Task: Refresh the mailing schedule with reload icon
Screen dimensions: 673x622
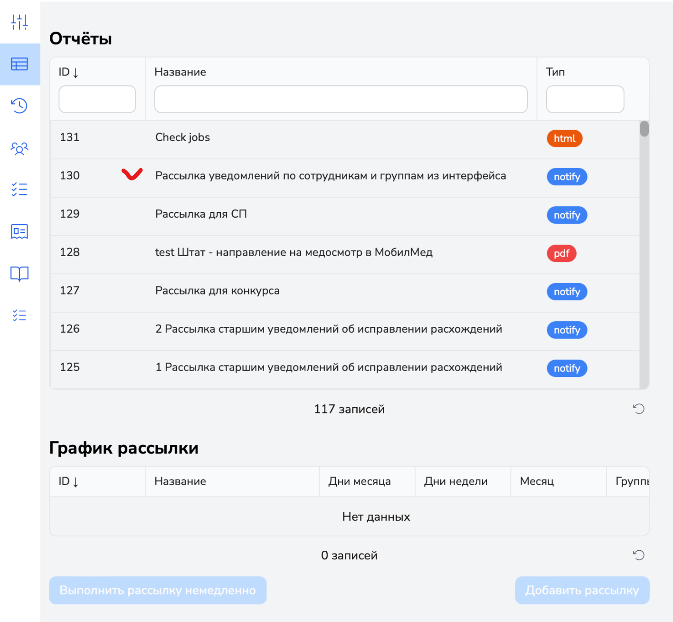Action: coord(638,555)
